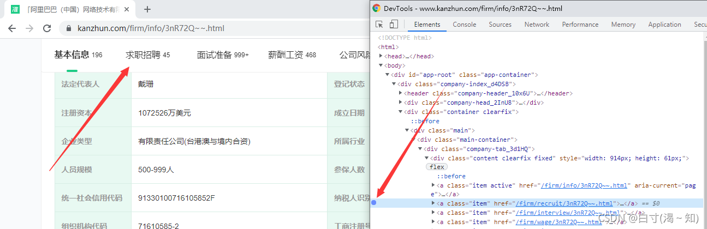Click the browser back arrow
707x229 pixels.
(12, 28)
